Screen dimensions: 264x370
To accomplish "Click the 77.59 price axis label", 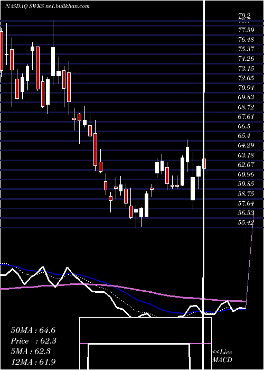I will [x=246, y=30].
